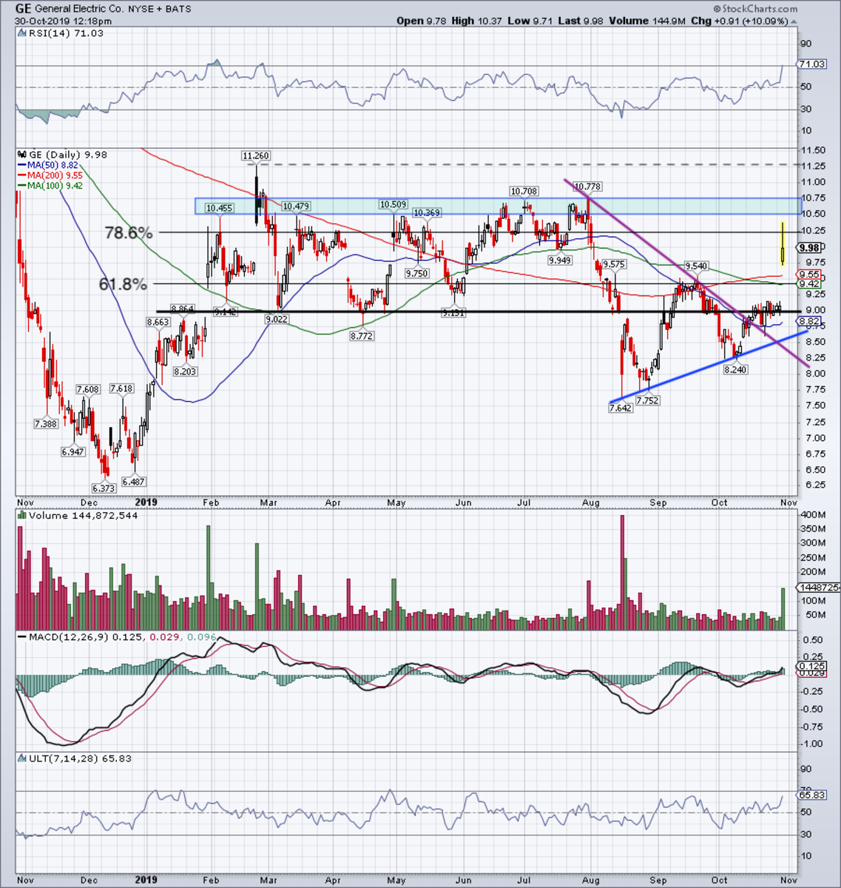Click the 10.479 price annotation

(294, 206)
